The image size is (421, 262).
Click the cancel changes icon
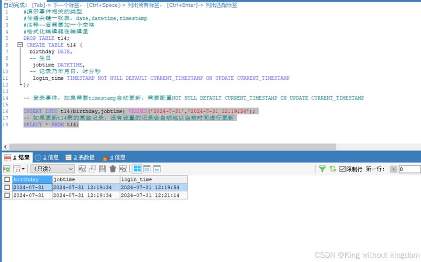(x=123, y=169)
